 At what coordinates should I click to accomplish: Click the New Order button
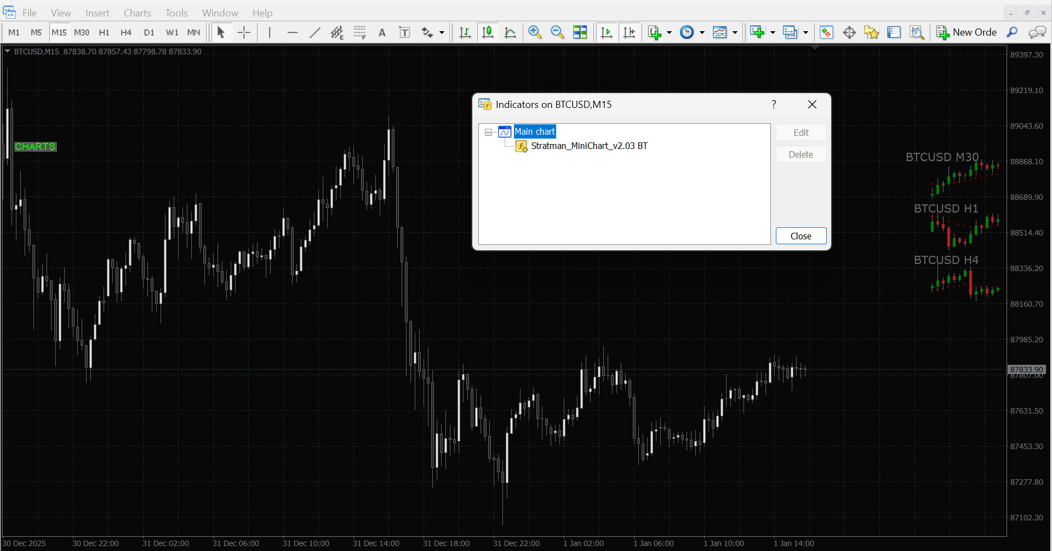point(967,32)
